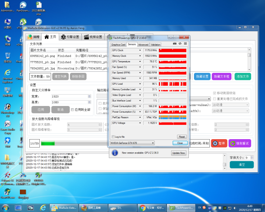The image size is (265, 212).
Task: Open the PanDown desktop shortcut
Action: pos(23,7)
